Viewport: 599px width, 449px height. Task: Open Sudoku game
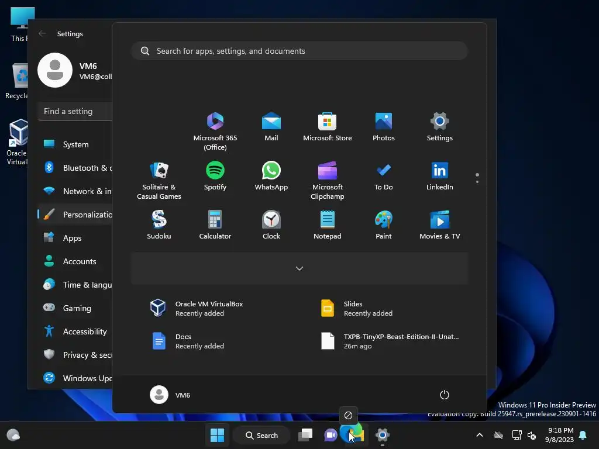click(159, 225)
